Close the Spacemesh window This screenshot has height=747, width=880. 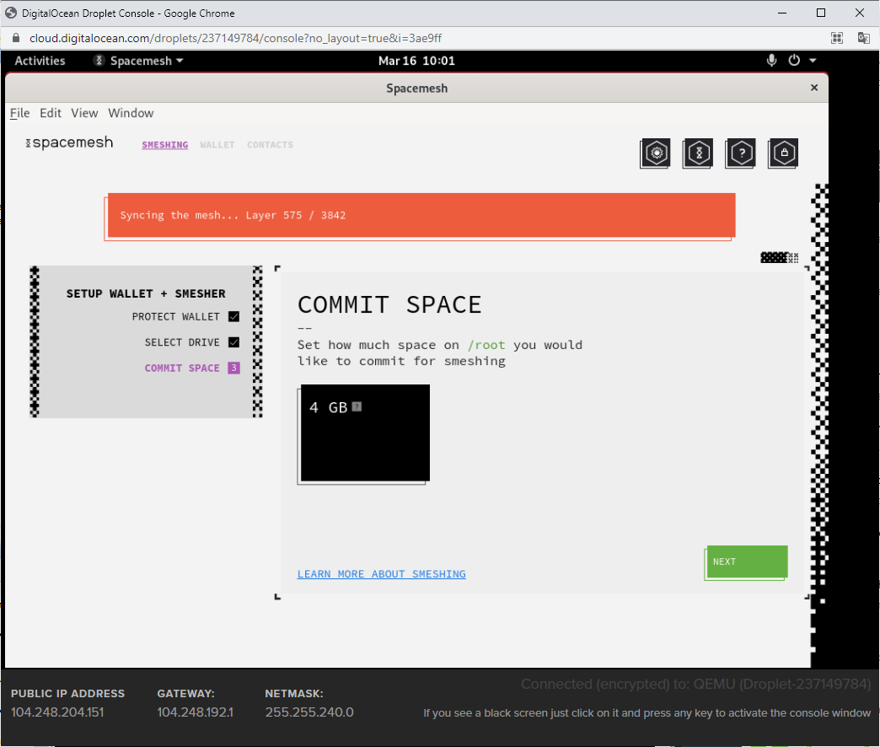pyautogui.click(x=814, y=88)
